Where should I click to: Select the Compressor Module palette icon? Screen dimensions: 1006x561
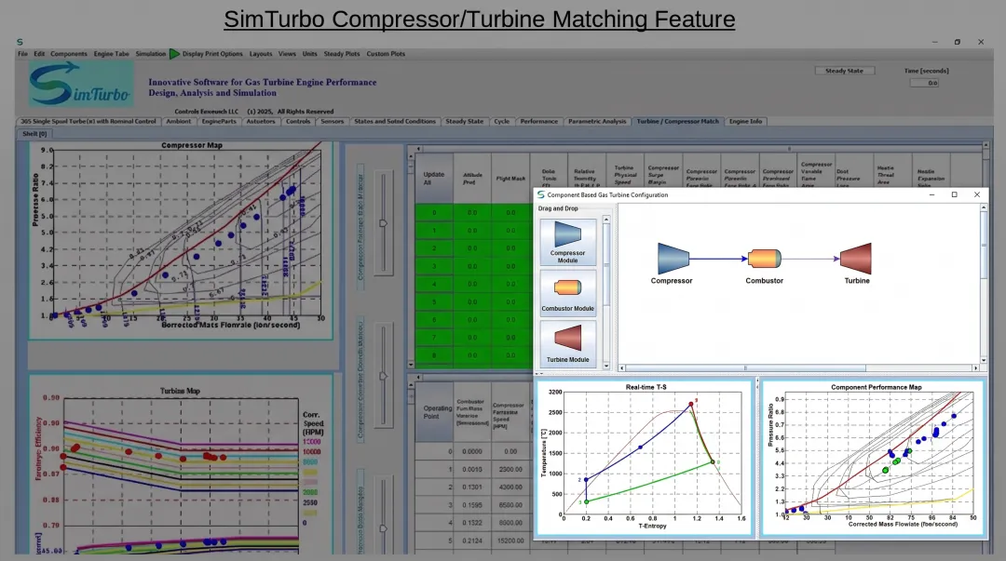(x=568, y=242)
